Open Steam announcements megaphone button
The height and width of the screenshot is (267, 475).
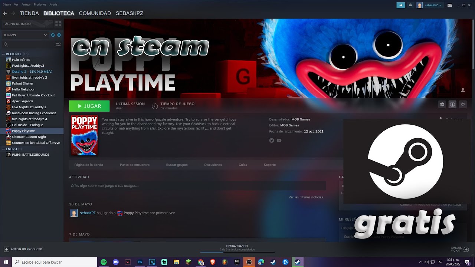(401, 5)
